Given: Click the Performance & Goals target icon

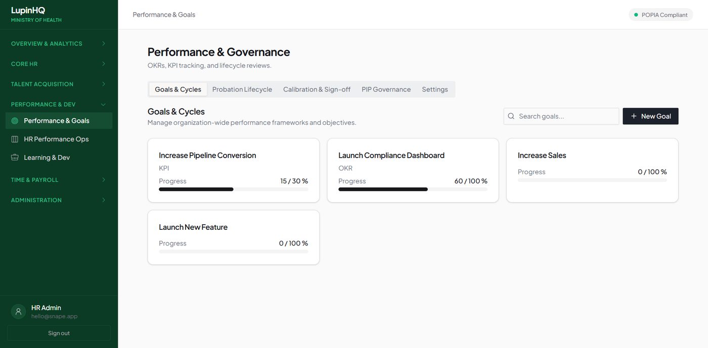Looking at the screenshot, I should 15,121.
